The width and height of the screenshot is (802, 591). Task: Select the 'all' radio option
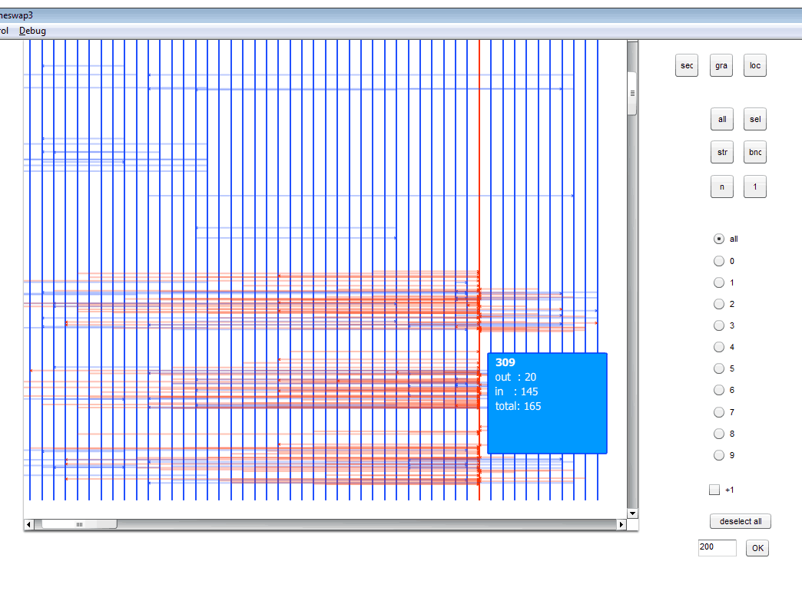click(x=718, y=239)
